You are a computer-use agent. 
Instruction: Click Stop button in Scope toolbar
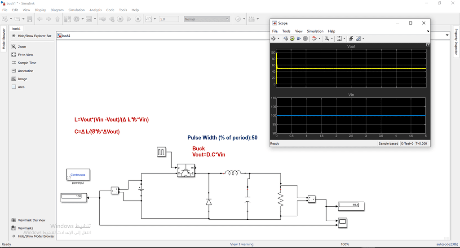click(x=305, y=39)
